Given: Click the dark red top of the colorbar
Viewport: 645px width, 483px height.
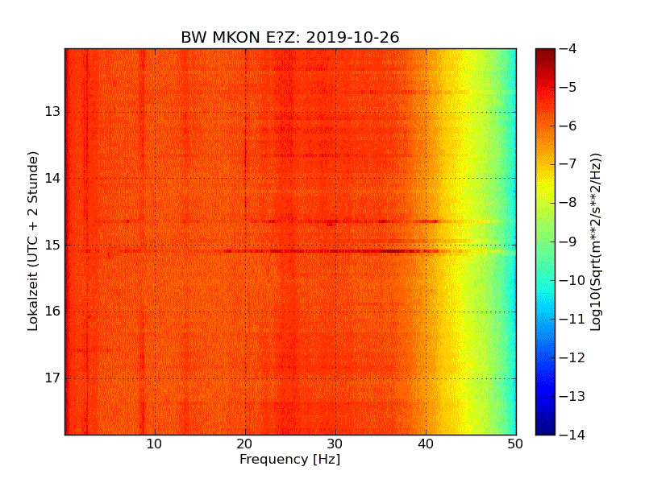Looking at the screenshot, I should click(x=546, y=53).
